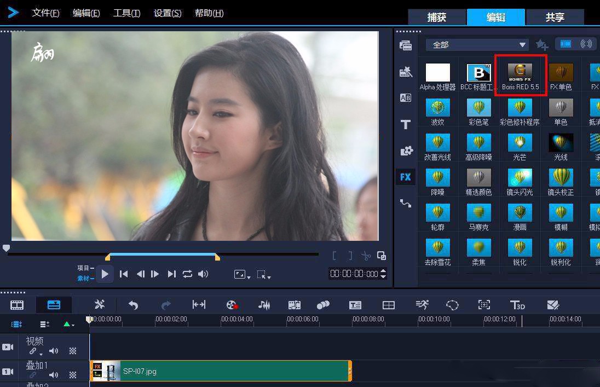600x387 pixels.
Task: Open the 3D title editor (T3D)
Action: click(517, 305)
